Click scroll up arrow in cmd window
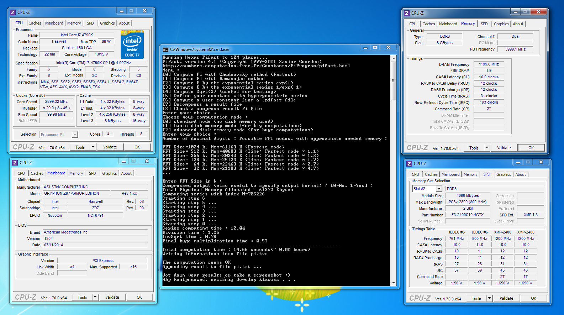 (394, 58)
